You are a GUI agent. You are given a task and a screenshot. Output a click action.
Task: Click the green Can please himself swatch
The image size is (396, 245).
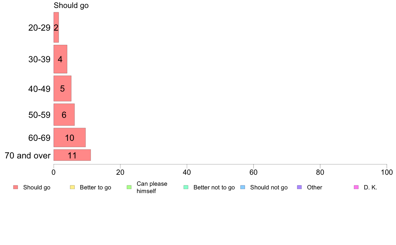pos(129,187)
